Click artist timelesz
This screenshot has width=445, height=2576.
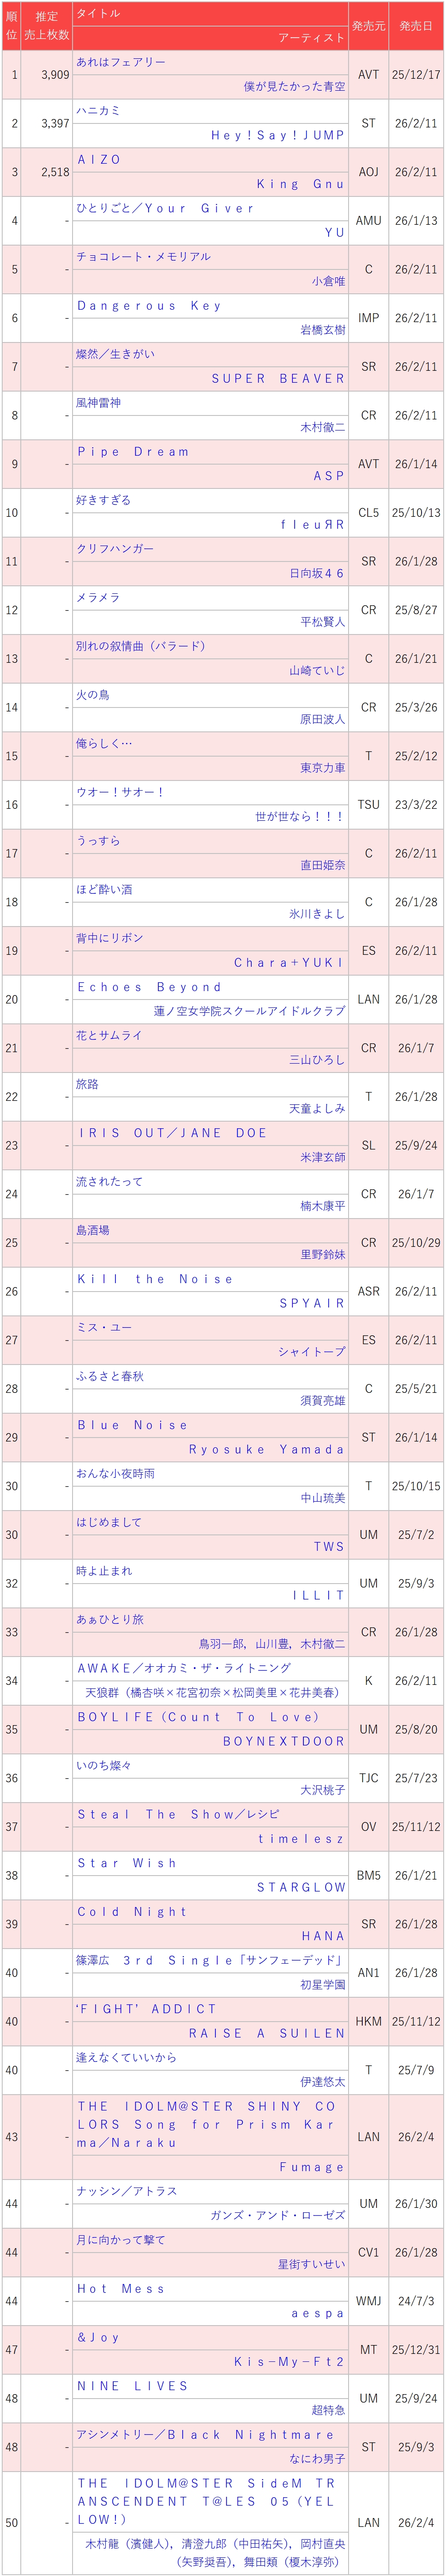301,1839
